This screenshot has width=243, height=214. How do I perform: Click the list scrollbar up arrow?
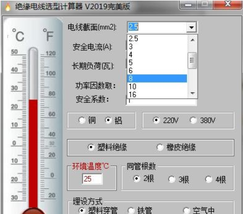pos(192,40)
